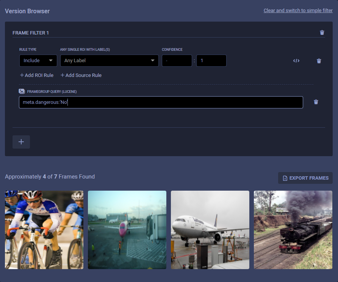The image size is (338, 282).
Task: Remove the Framegroup query using its trash icon
Action: [x=316, y=102]
